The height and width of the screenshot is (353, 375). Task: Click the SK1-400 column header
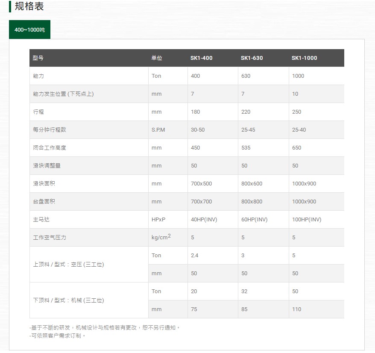coord(201,58)
